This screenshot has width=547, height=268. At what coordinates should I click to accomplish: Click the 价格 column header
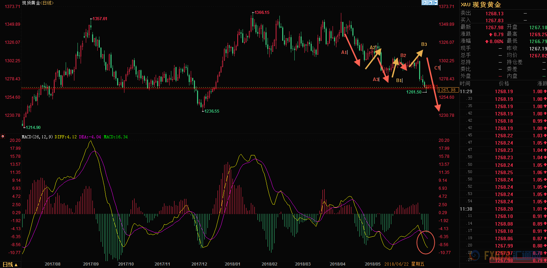[x=504, y=84]
